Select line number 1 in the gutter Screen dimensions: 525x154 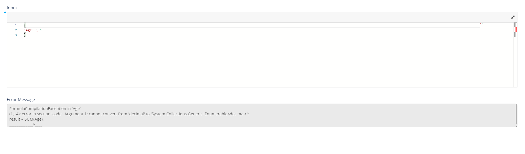coord(16,25)
